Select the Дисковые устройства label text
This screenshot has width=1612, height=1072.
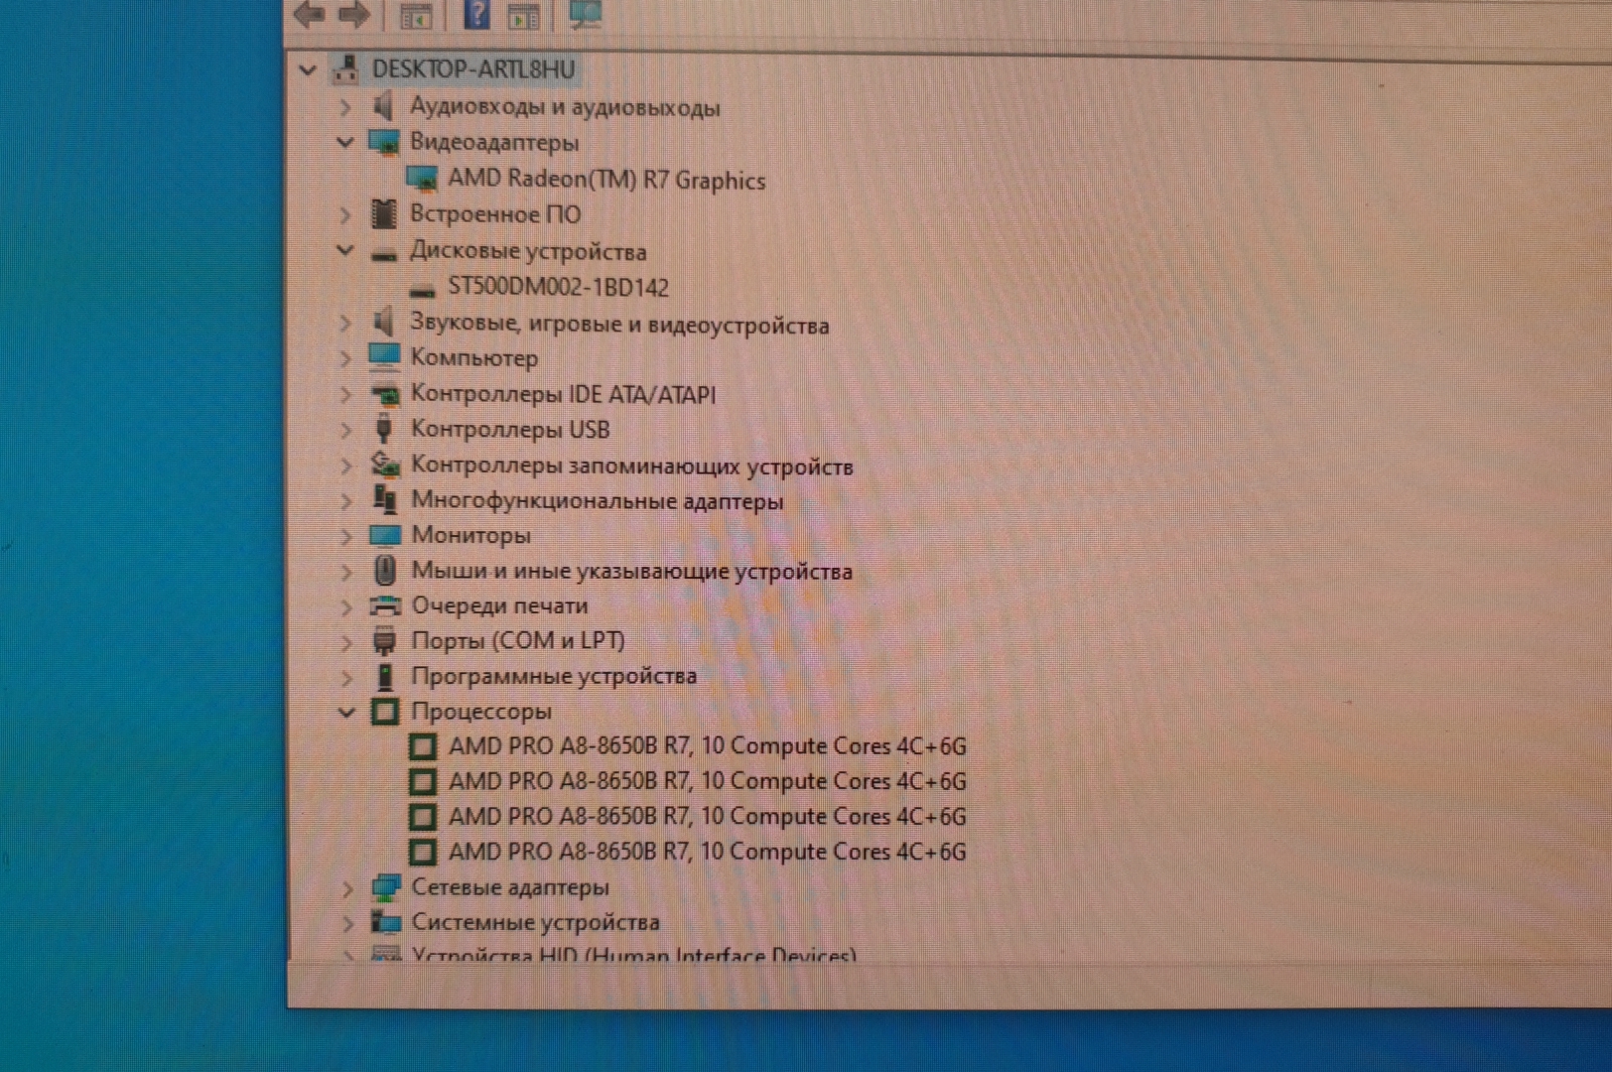click(528, 250)
